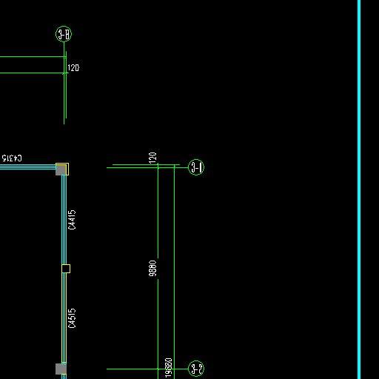Image resolution: width=379 pixels, height=379 pixels.
Task: Select the small yellow square column marker
Action: pyautogui.click(x=66, y=269)
